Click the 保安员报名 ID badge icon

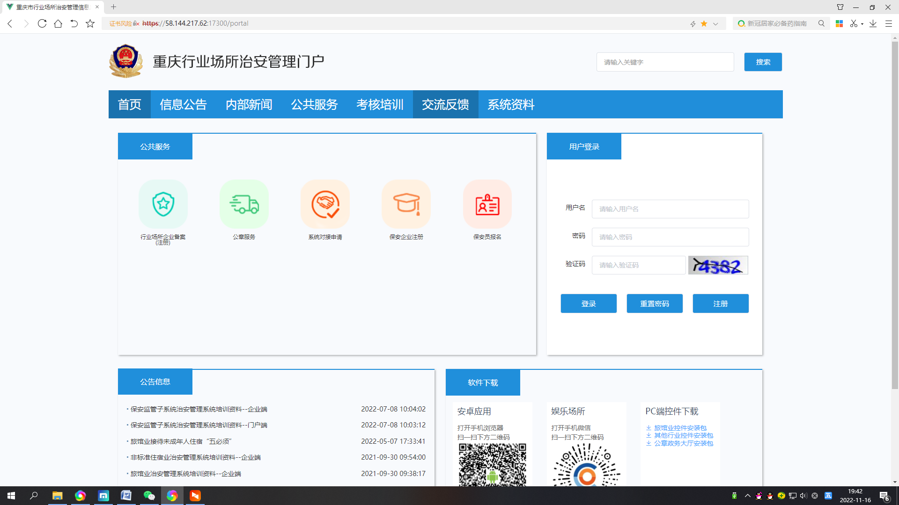tap(487, 204)
